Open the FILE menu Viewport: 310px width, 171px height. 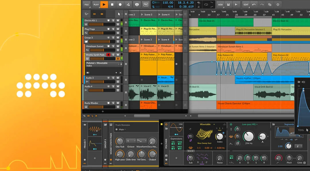(x=87, y=5)
